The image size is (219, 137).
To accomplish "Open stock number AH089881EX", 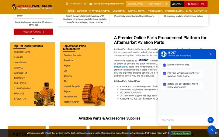I will [x=21, y=73].
